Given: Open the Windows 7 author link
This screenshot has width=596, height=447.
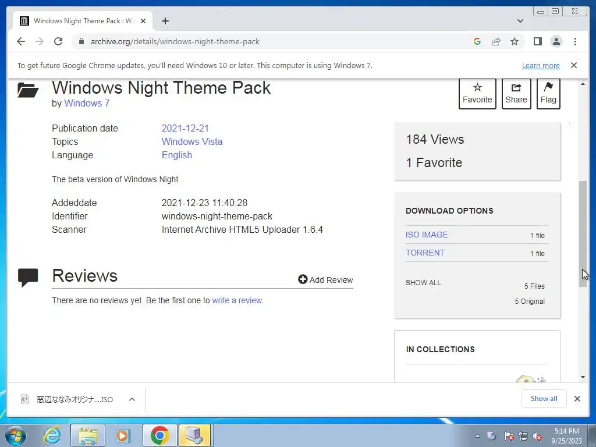Looking at the screenshot, I should point(87,104).
